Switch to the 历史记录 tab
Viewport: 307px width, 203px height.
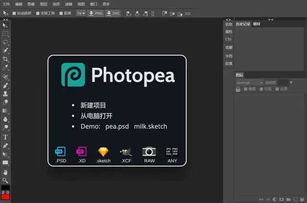click(243, 24)
